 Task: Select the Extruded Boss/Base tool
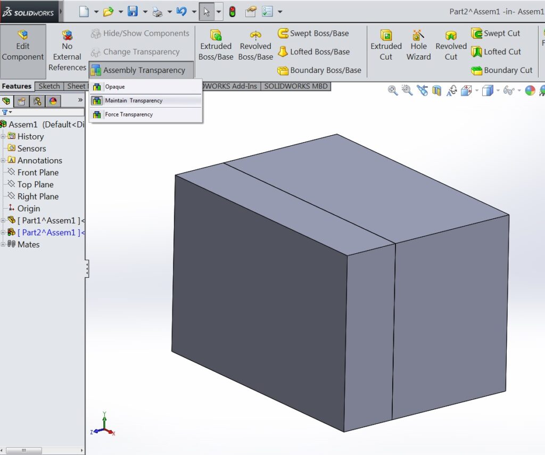coord(216,45)
